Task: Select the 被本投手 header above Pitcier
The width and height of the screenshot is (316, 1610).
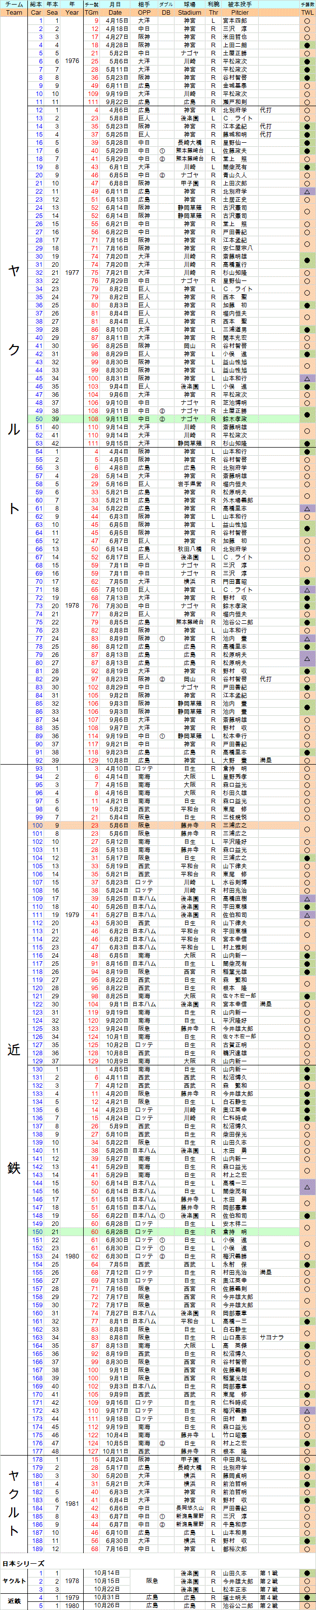Action: pyautogui.click(x=240, y=5)
